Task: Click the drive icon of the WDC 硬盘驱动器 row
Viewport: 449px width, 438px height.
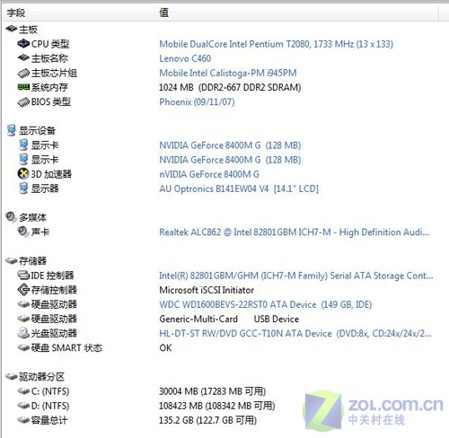Action: click(23, 304)
